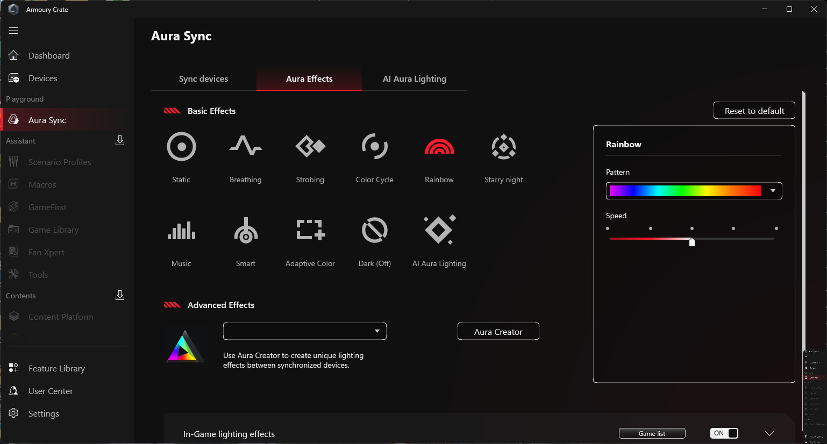Select the Breathing lighting effect
Screen dimensions: 827x444
246,146
